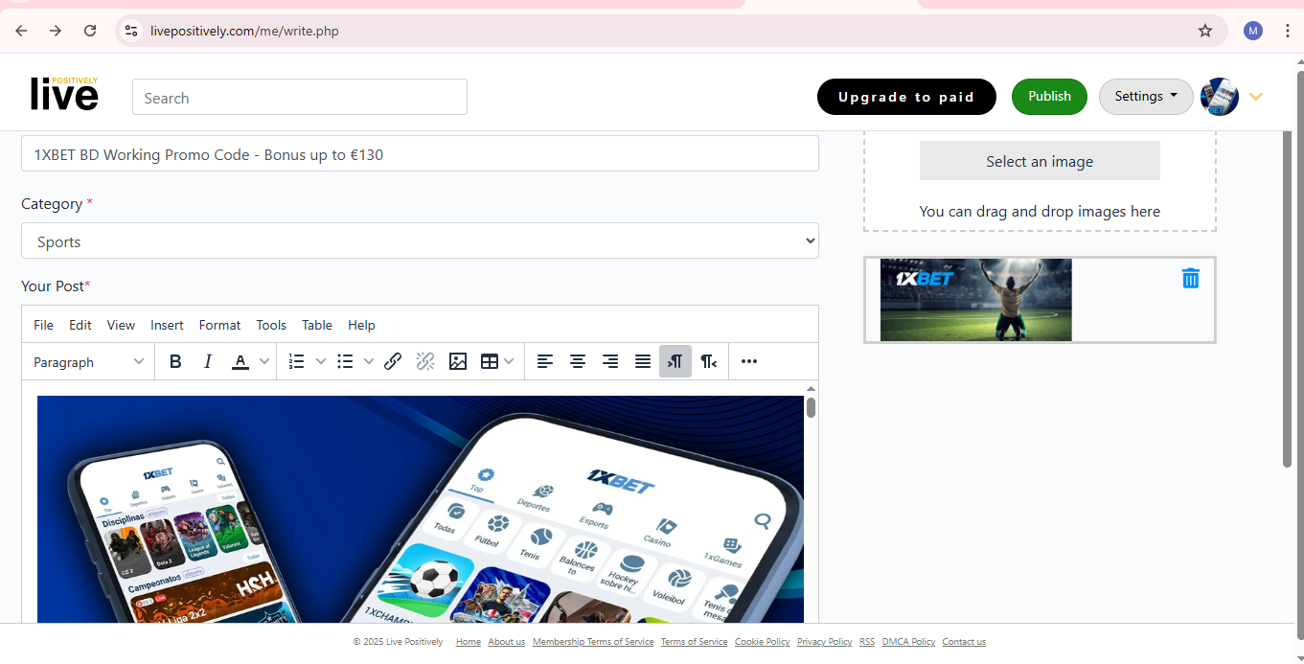Image resolution: width=1304 pixels, height=664 pixels.
Task: Apply text color with the A icon
Action: [240, 361]
